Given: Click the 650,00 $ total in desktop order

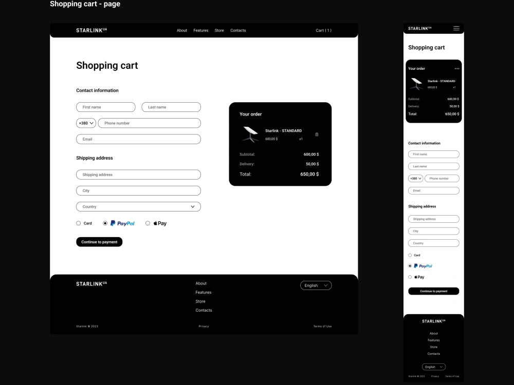Looking at the screenshot, I should [309, 174].
